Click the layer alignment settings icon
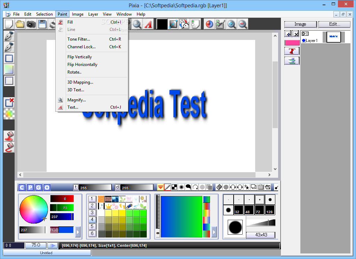Viewport: 356px width, 259px height. [292, 61]
